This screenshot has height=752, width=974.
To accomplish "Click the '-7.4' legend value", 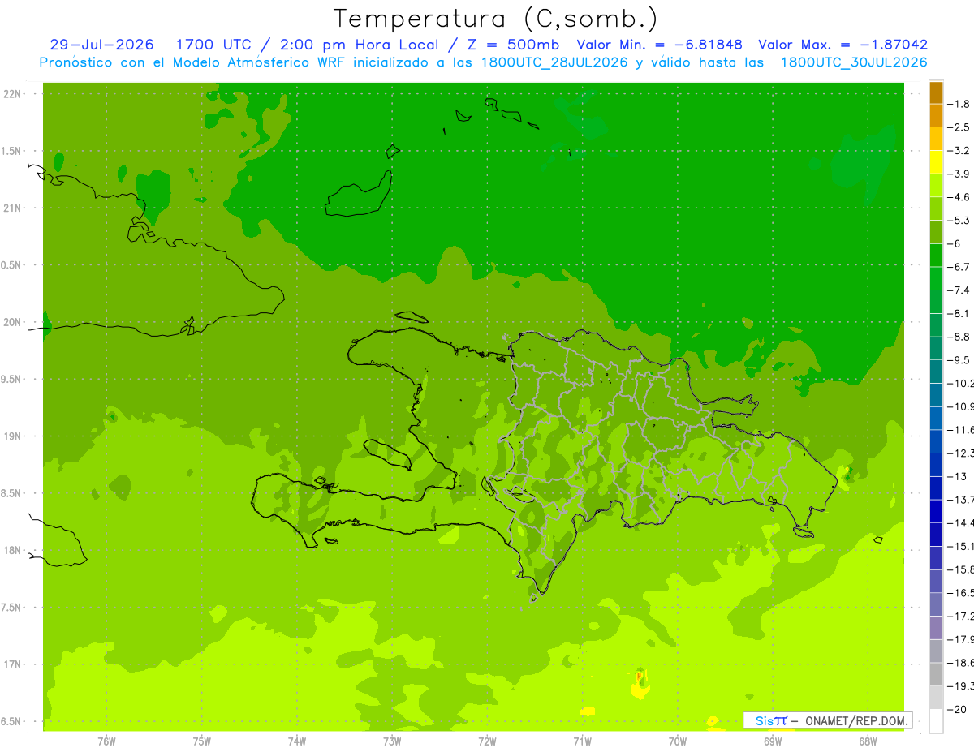I will [959, 290].
